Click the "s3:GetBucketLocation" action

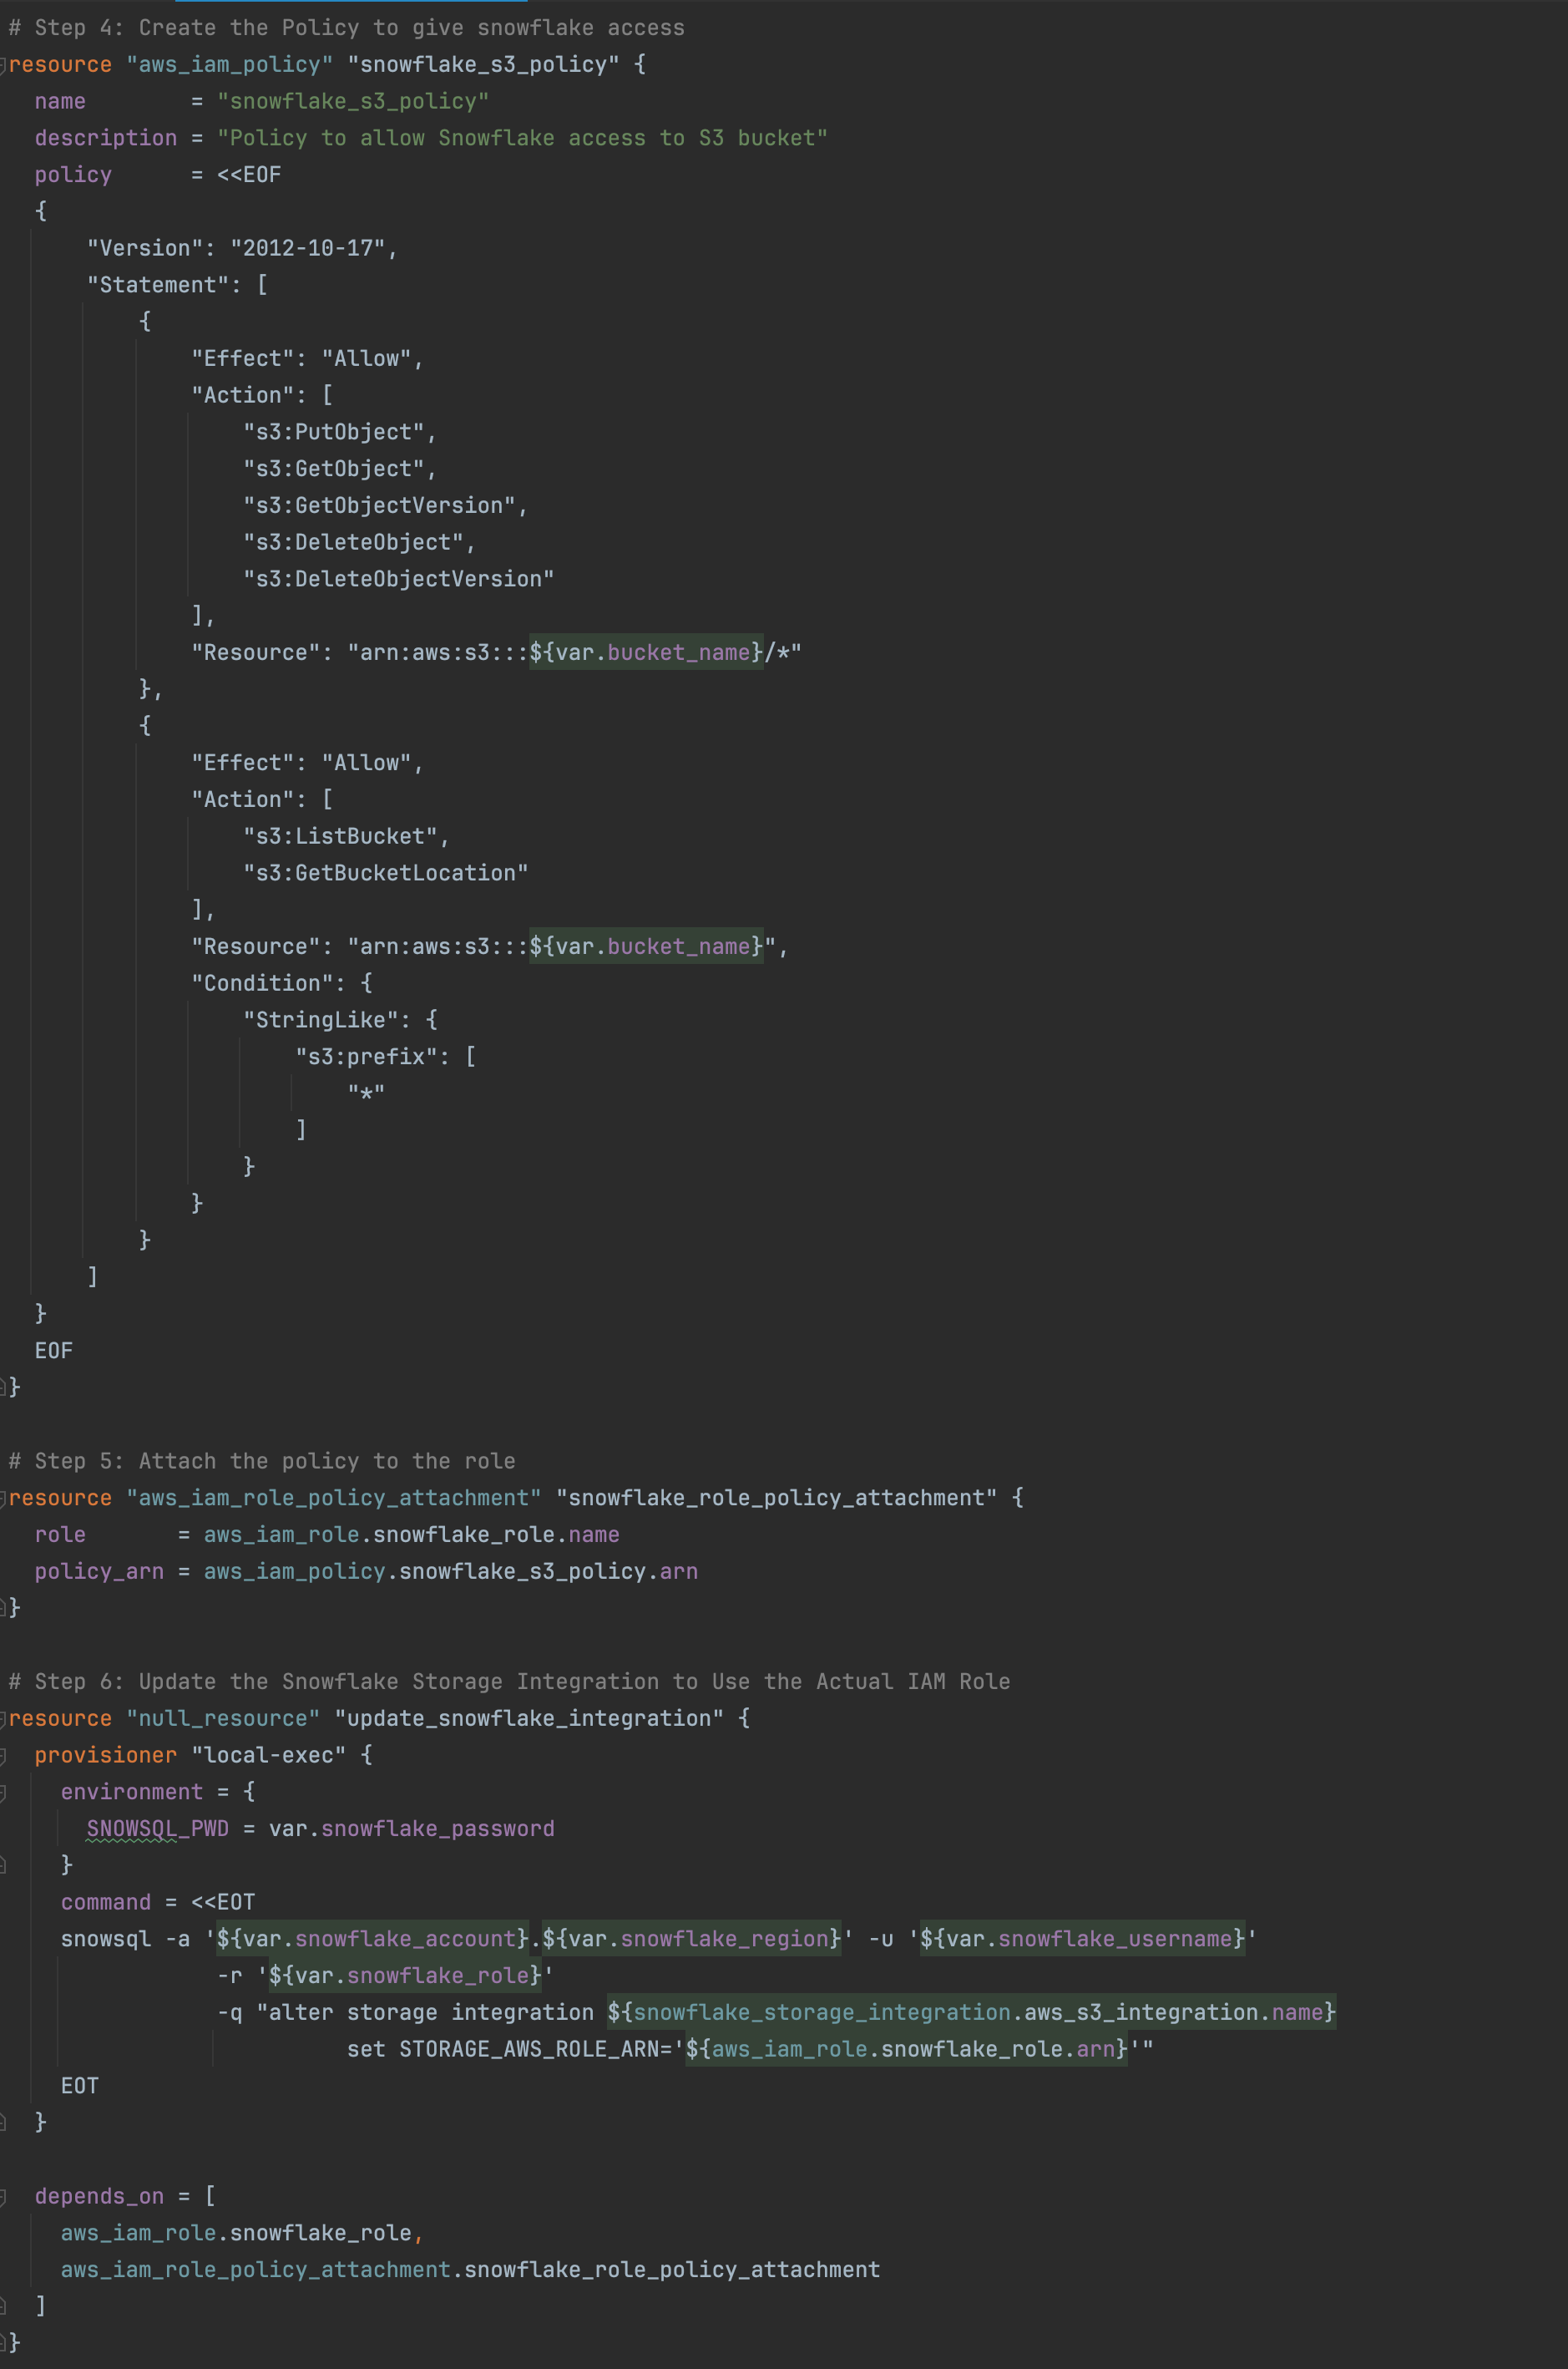pos(386,874)
